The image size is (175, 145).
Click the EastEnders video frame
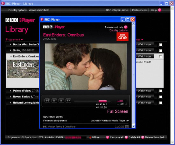(x=86, y=67)
